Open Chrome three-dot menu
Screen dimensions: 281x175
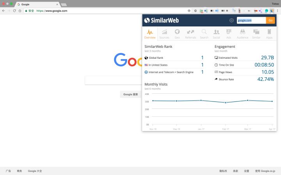[x=277, y=11]
